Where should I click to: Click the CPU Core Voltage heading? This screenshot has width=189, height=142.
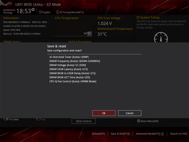pos(109,18)
